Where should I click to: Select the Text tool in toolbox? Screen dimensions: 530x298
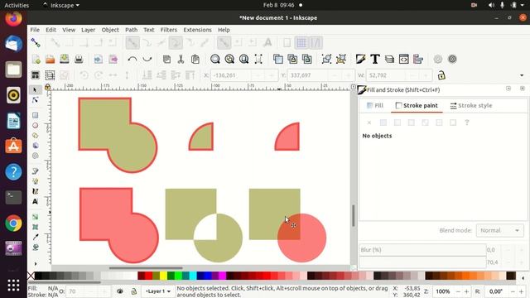tap(35, 201)
